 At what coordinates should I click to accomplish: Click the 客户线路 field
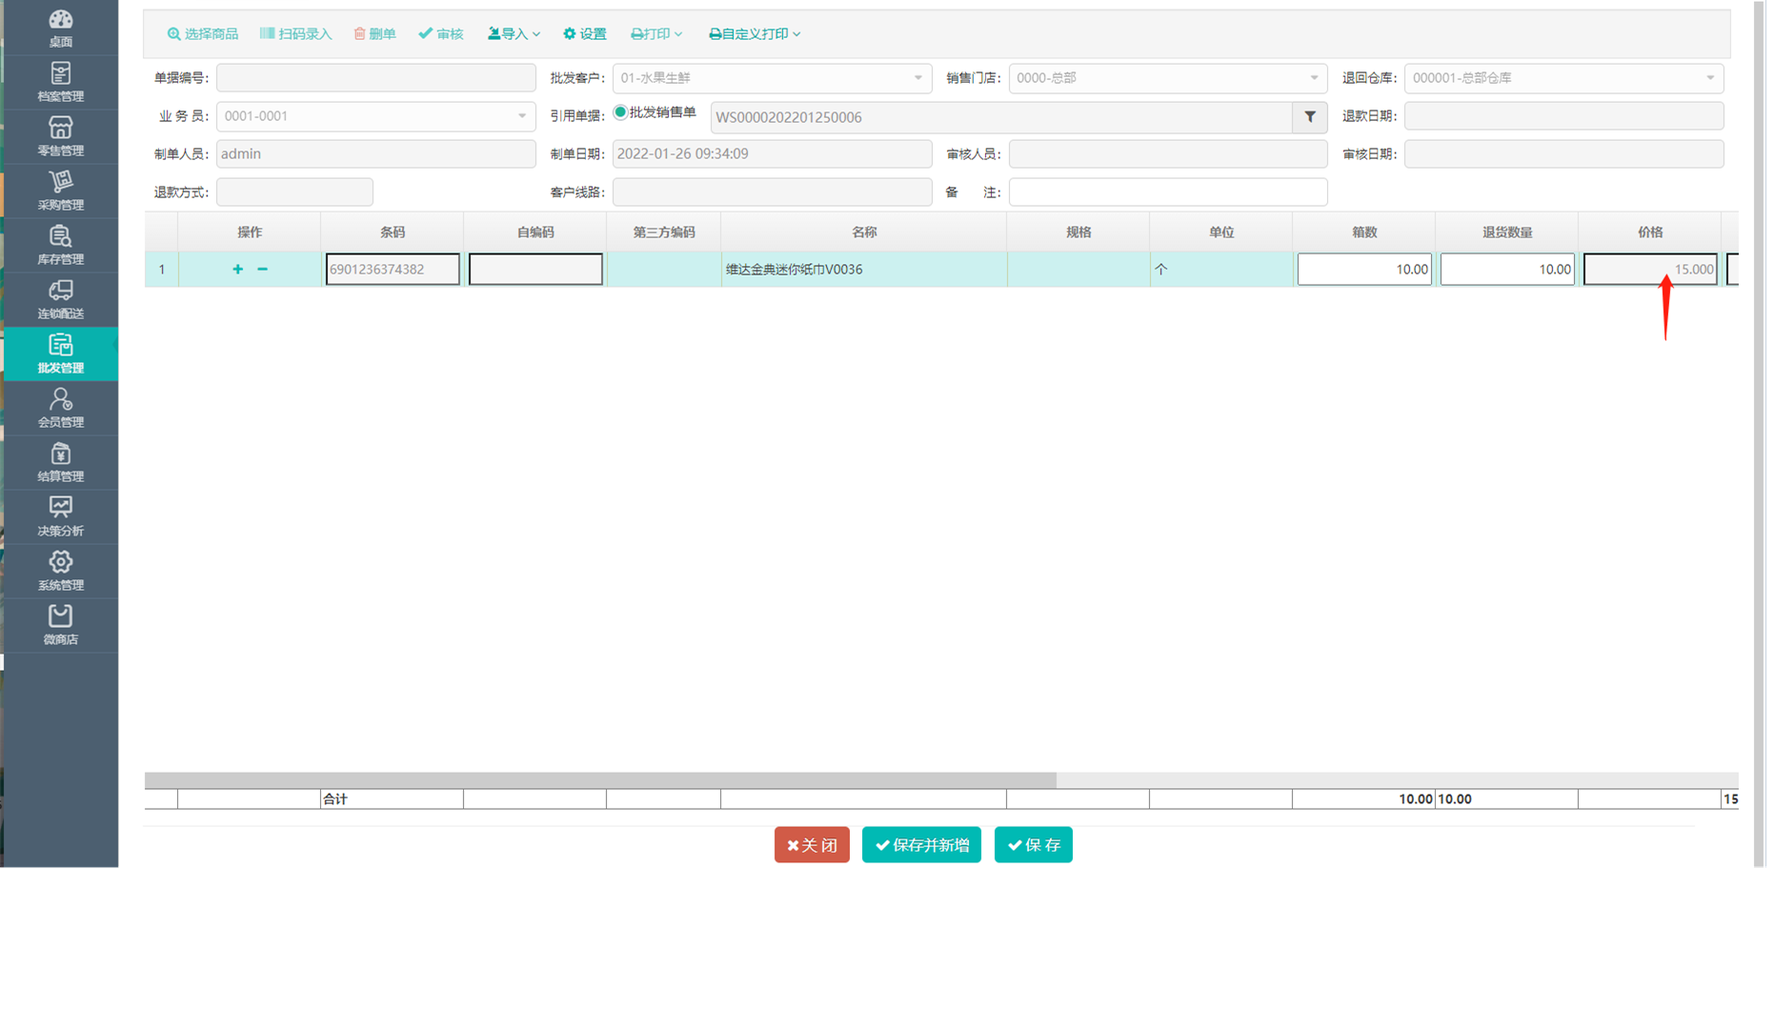click(772, 192)
